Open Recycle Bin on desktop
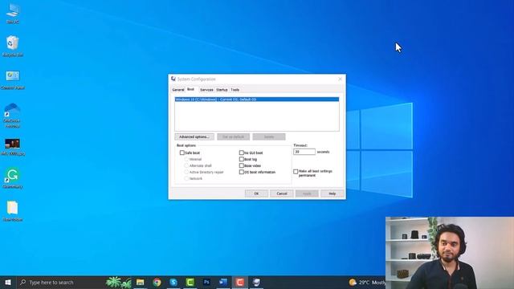This screenshot has height=289, width=514. pyautogui.click(x=13, y=46)
